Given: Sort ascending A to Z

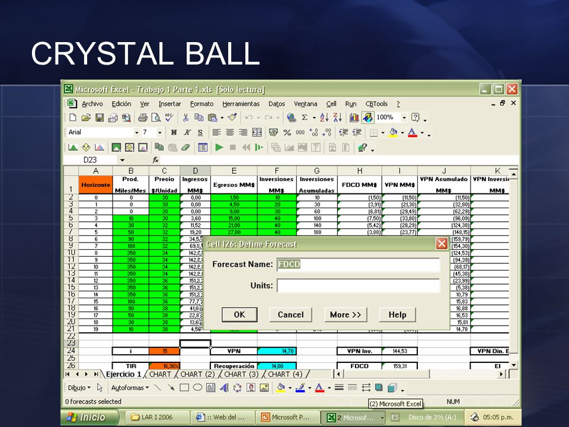Looking at the screenshot, I should (324, 117).
